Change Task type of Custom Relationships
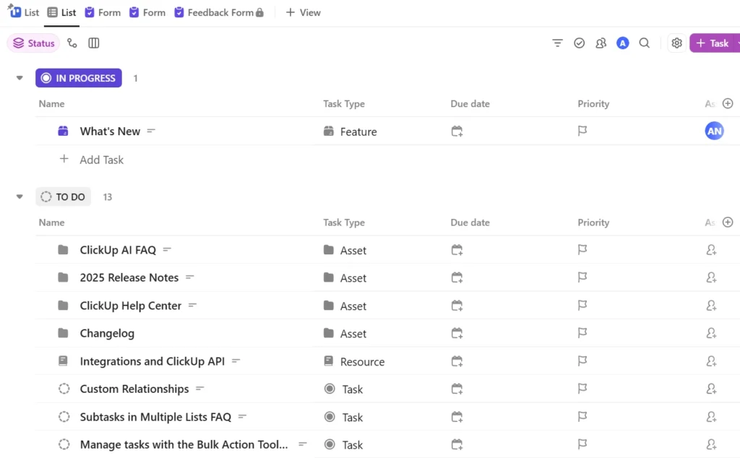Viewport: 740px width, 458px height. click(343, 389)
